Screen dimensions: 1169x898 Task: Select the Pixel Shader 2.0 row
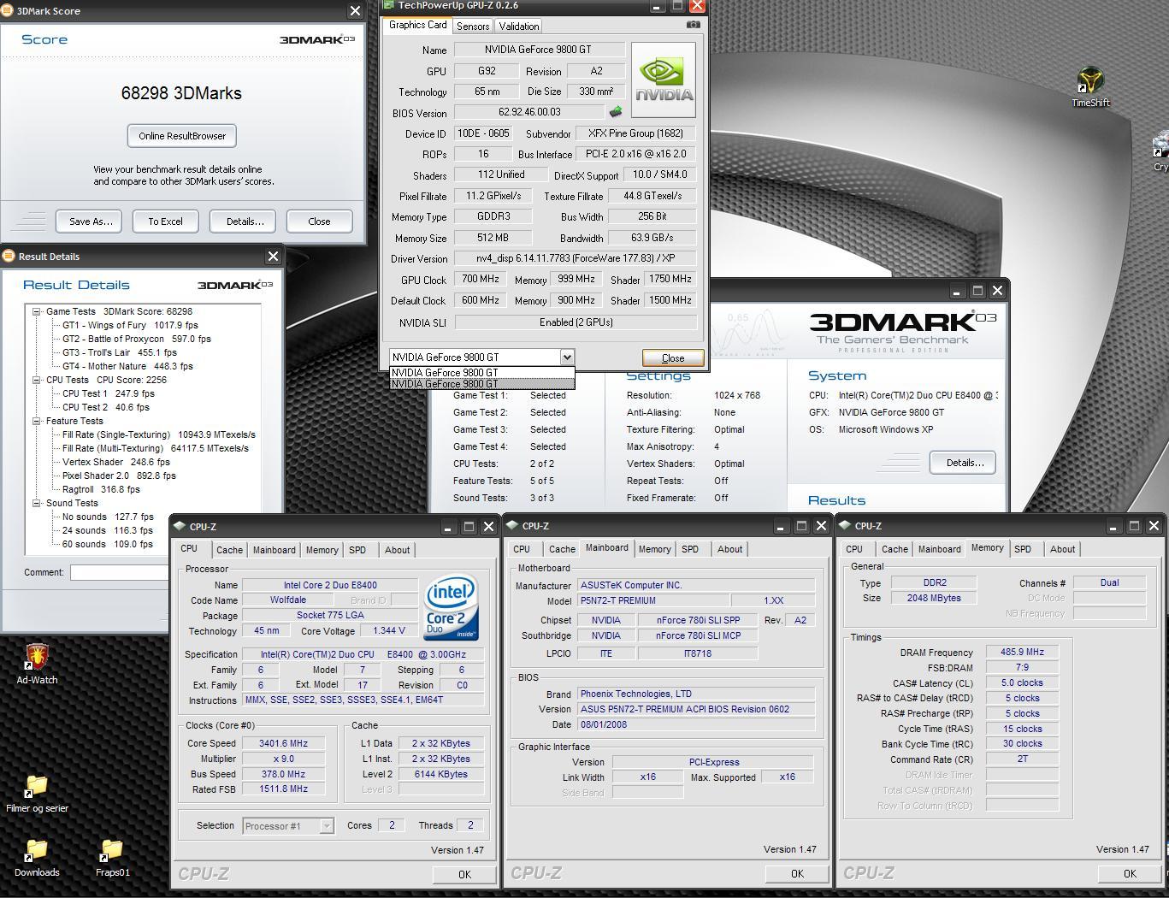point(119,476)
